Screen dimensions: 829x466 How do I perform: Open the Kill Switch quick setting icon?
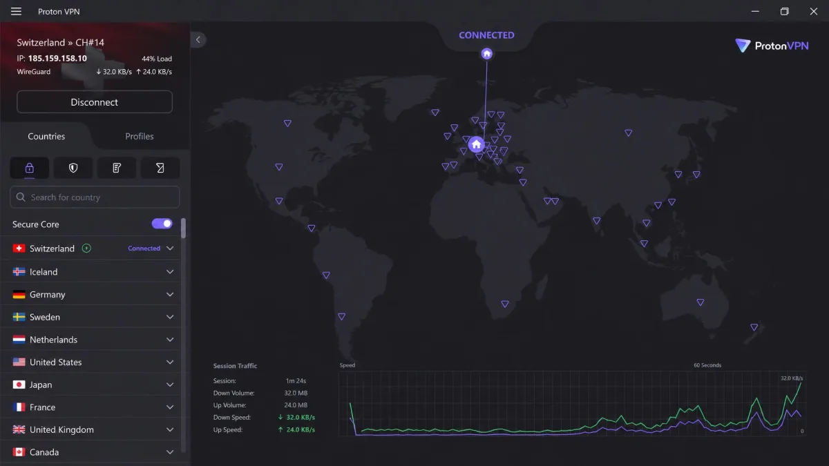117,168
